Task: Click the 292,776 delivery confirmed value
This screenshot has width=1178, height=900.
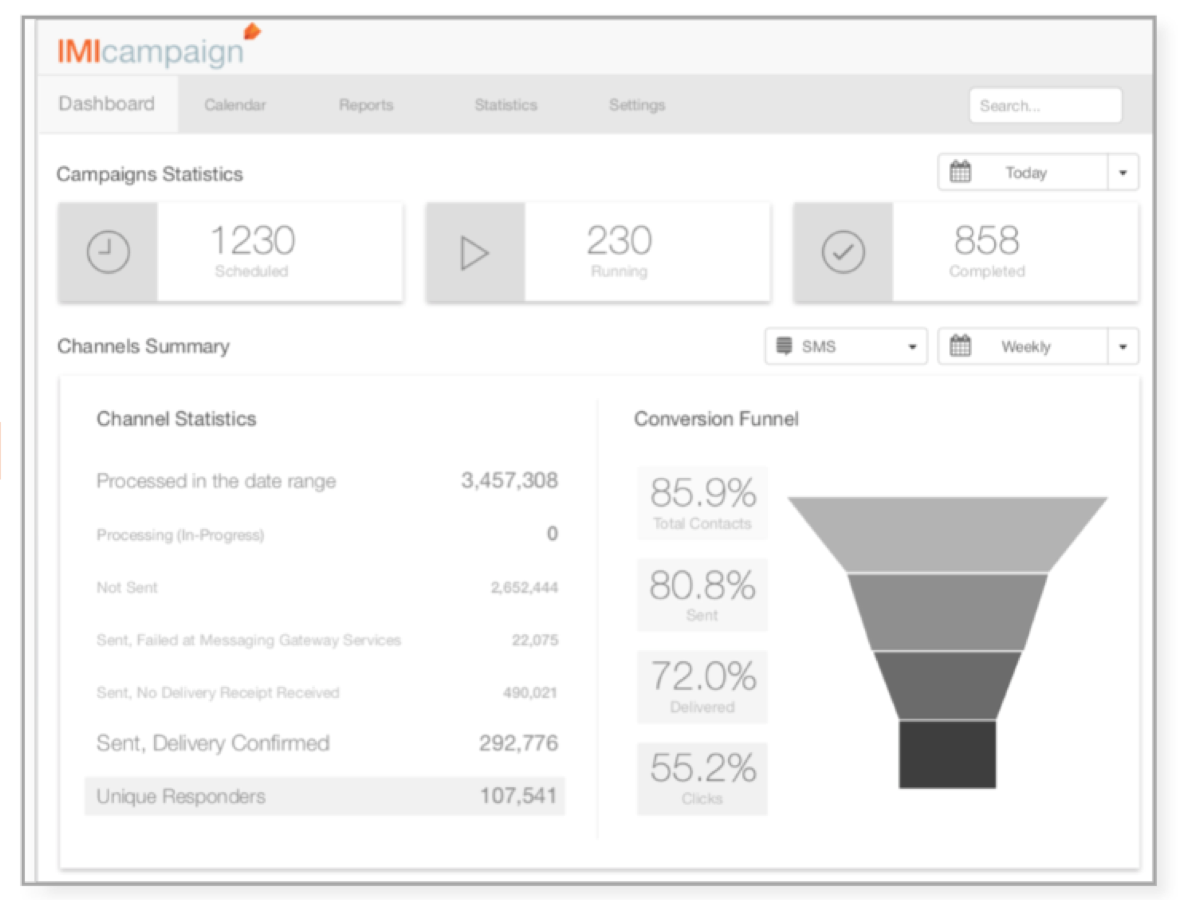Action: point(518,742)
